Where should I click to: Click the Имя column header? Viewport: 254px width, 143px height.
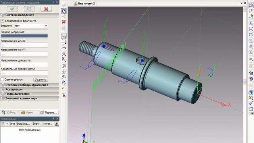pyautogui.click(x=12, y=124)
